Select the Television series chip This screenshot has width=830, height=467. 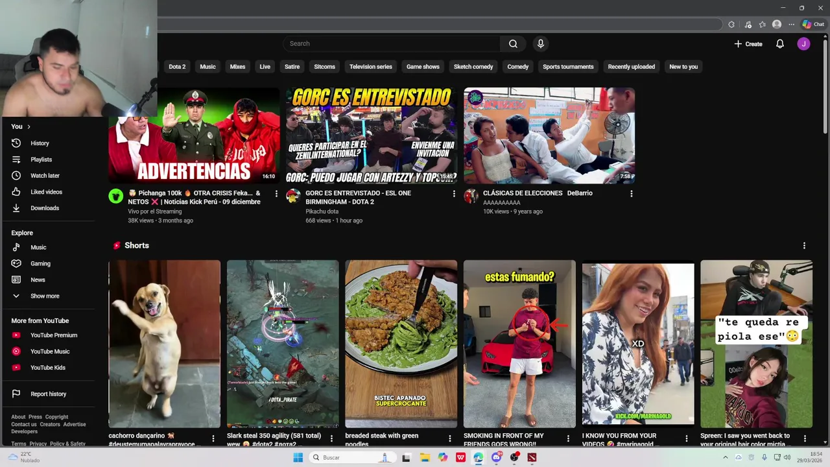[x=371, y=67]
